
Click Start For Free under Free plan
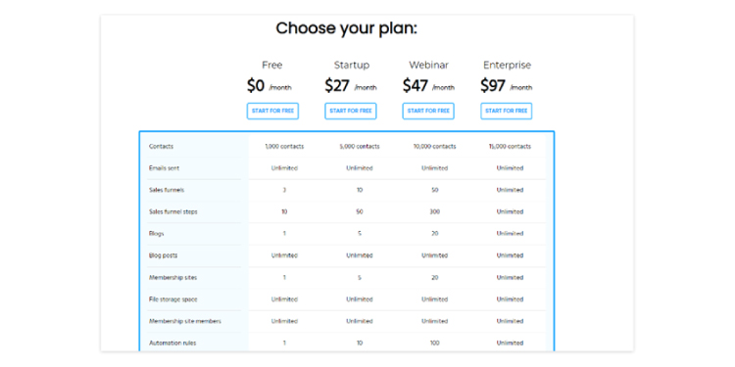tap(272, 111)
